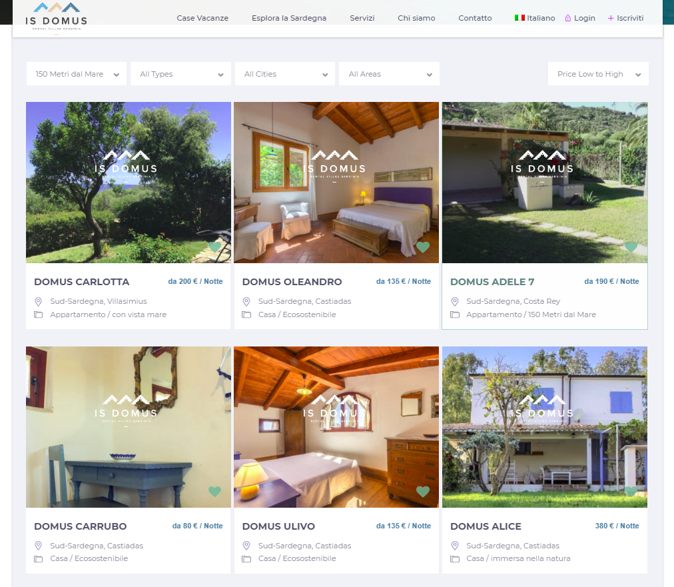674x587 pixels.
Task: Open the 150 Metri dal Mare dropdown
Action: [77, 74]
